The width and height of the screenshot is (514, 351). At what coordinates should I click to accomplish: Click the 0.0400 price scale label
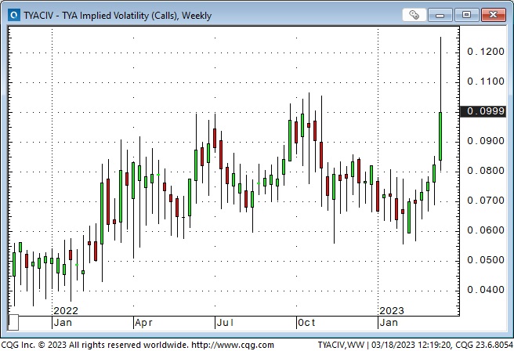486,290
